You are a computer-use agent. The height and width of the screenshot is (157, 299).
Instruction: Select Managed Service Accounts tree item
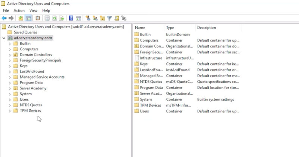[42, 77]
